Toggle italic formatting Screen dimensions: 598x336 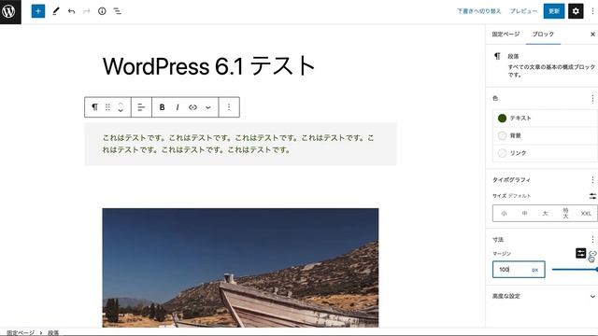coord(178,107)
